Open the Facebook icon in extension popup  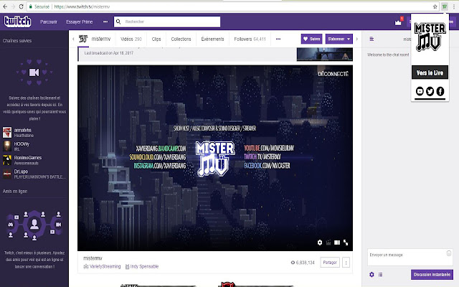(440, 91)
